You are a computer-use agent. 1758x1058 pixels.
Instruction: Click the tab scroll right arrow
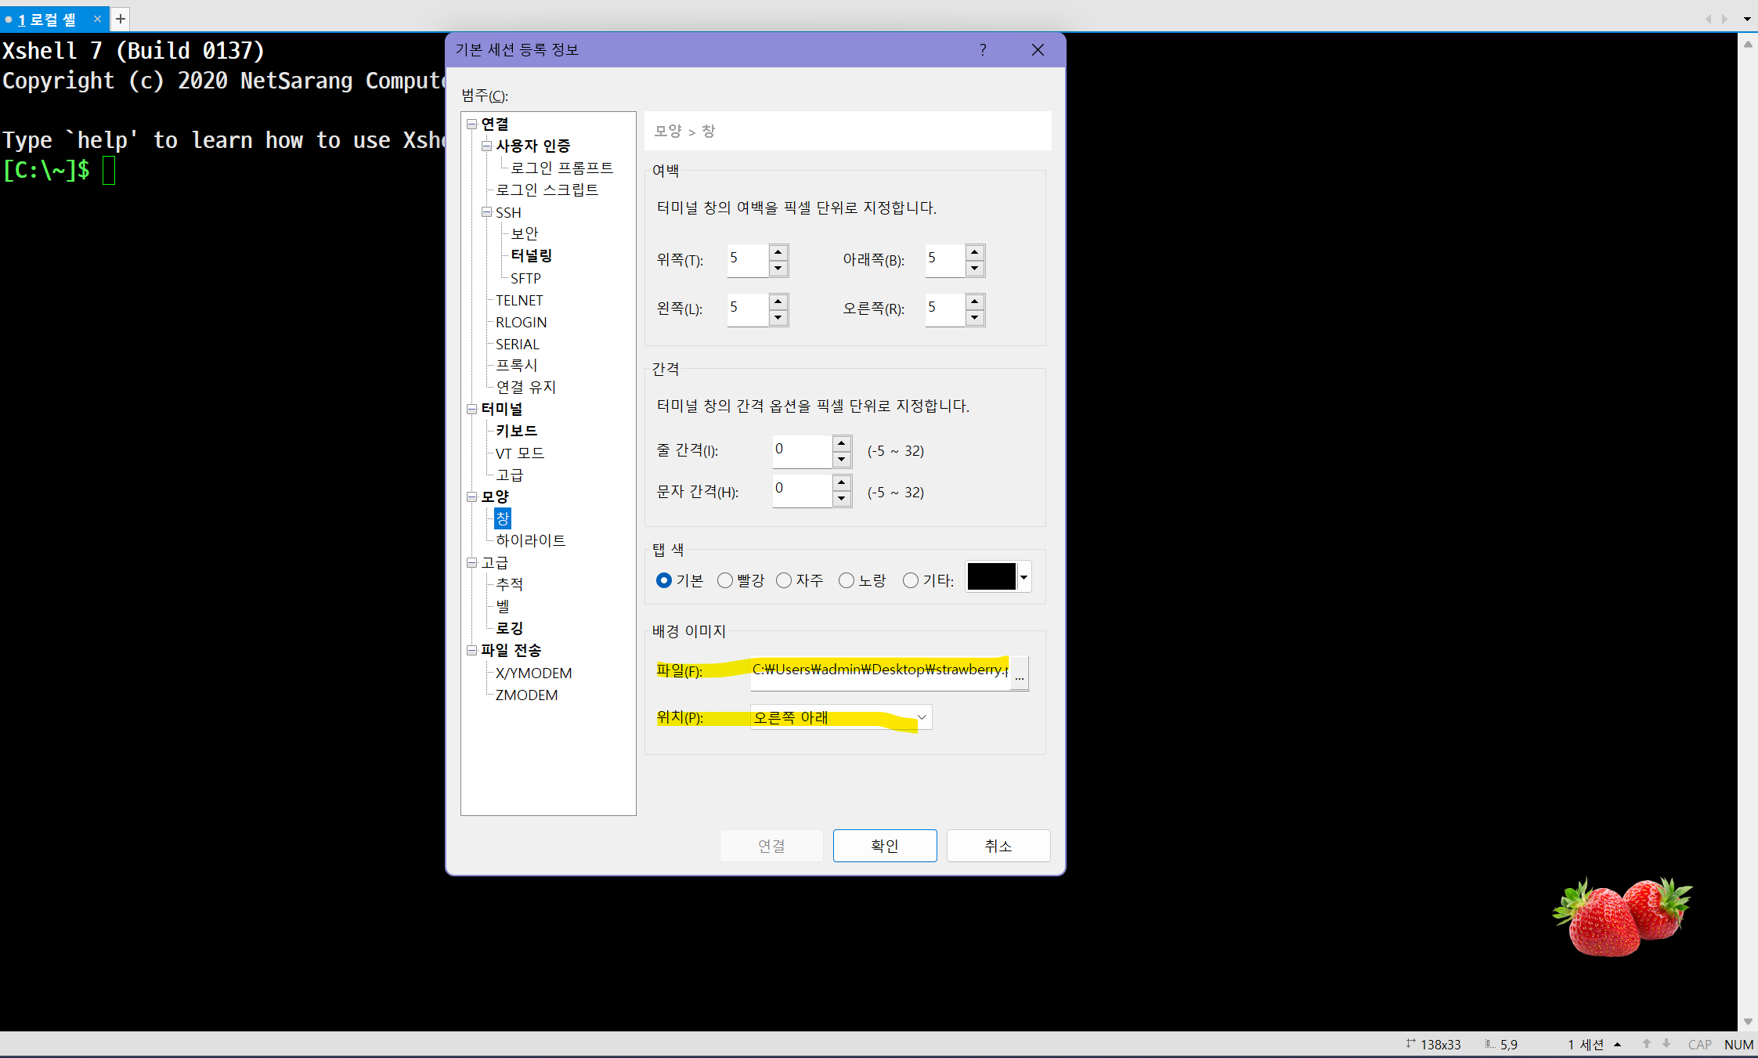click(1724, 18)
